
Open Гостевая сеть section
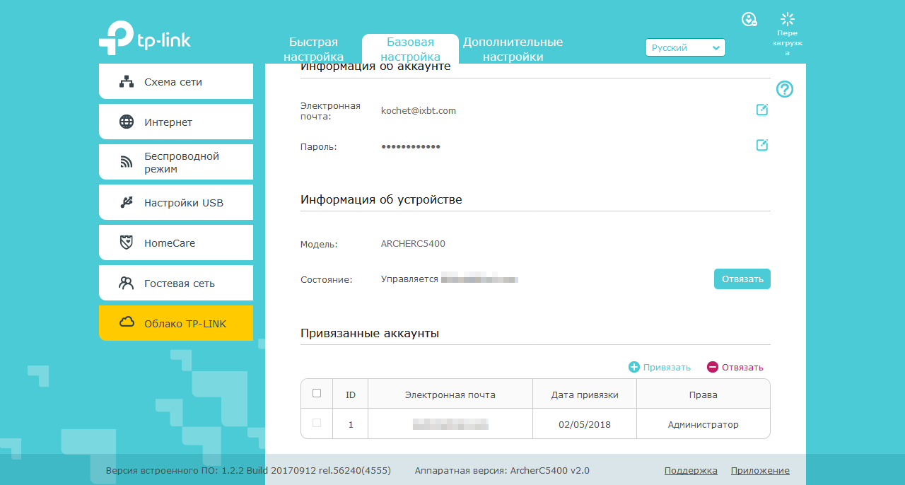176,283
